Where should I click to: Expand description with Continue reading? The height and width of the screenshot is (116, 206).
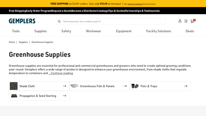[61, 73]
